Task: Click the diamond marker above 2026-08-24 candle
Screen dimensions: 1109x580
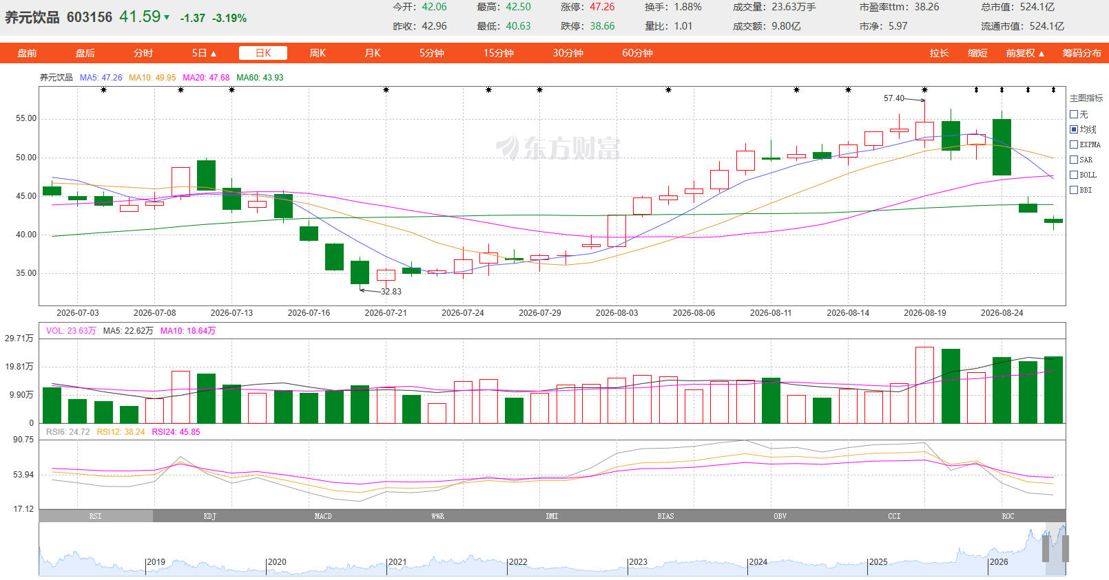Action: point(1002,90)
